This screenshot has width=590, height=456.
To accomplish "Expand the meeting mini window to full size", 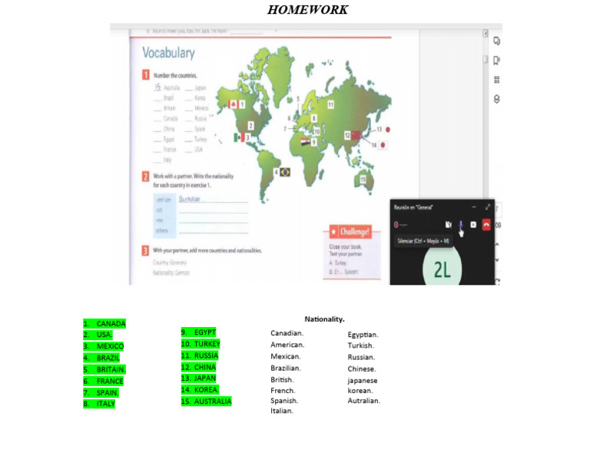I will tap(488, 207).
